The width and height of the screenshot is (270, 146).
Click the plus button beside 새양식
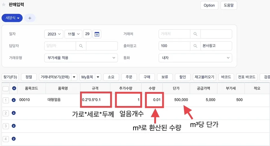[30, 18]
